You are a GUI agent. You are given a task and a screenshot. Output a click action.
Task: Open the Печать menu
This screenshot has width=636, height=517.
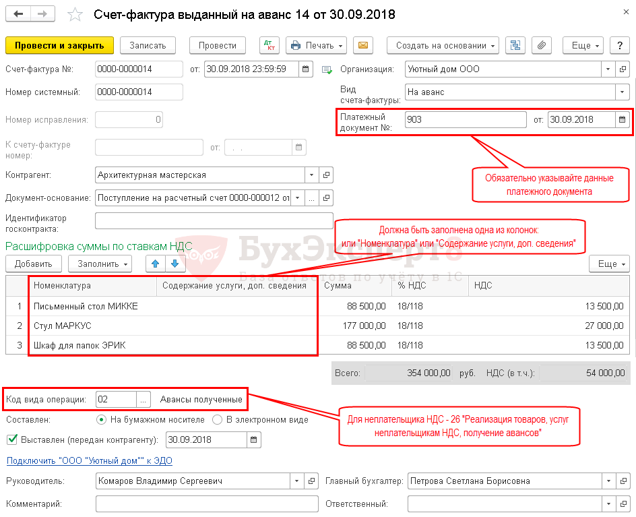(x=316, y=45)
